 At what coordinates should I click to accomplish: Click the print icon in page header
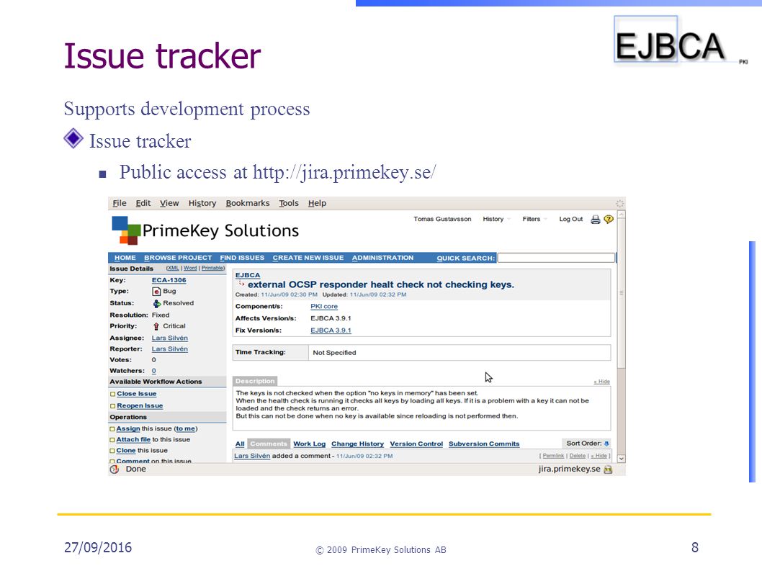[x=596, y=220]
